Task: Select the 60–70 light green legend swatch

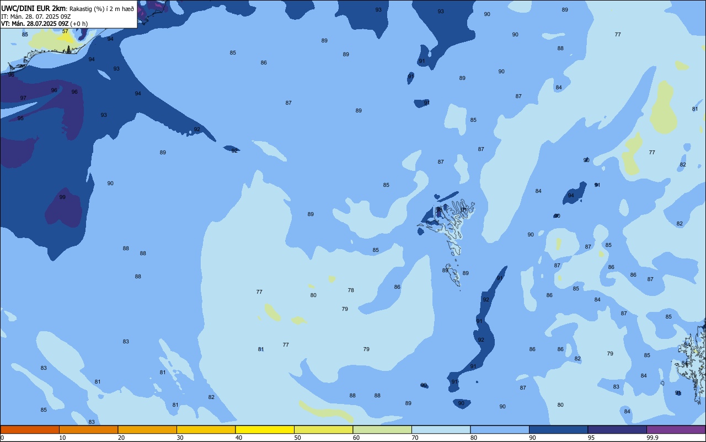Action: click(382, 429)
